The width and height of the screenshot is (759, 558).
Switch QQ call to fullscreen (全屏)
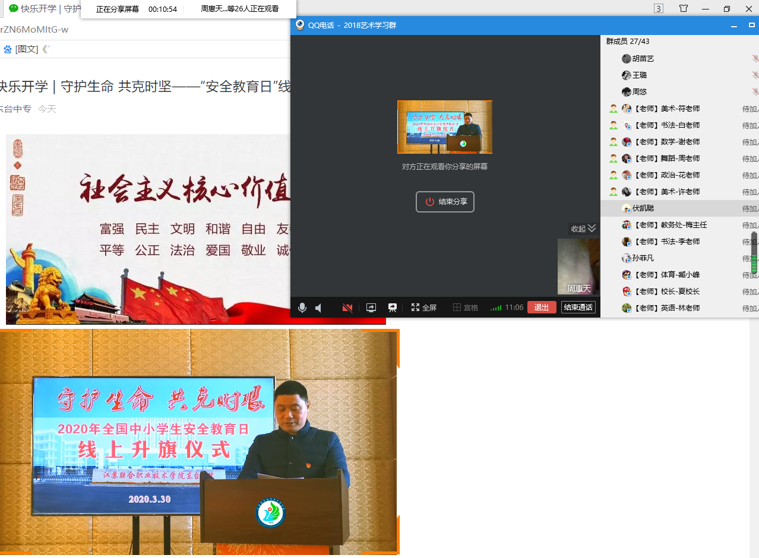424,307
